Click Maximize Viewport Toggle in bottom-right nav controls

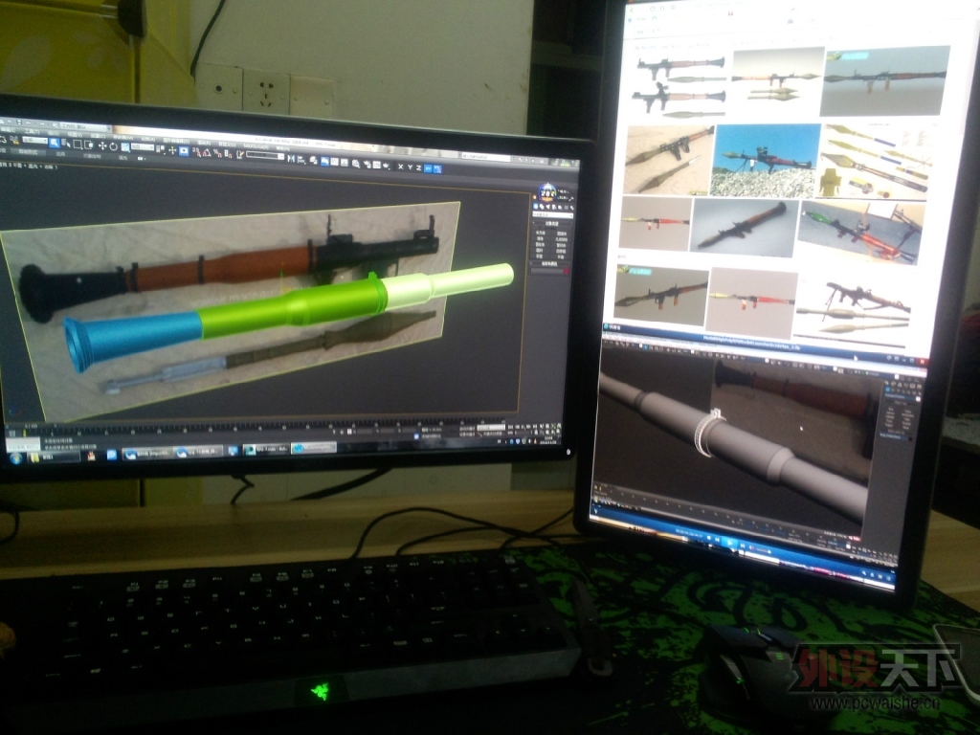pos(559,432)
